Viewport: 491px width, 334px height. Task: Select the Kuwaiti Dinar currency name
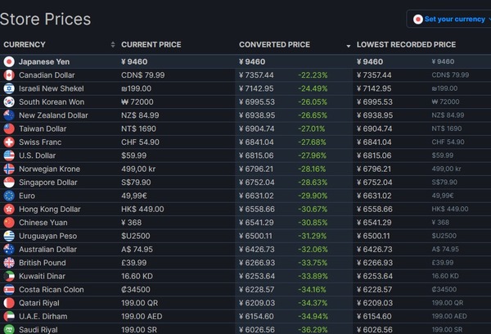(42, 276)
